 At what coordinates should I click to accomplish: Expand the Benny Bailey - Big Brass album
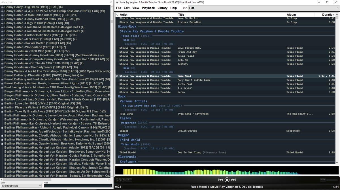(2, 7)
